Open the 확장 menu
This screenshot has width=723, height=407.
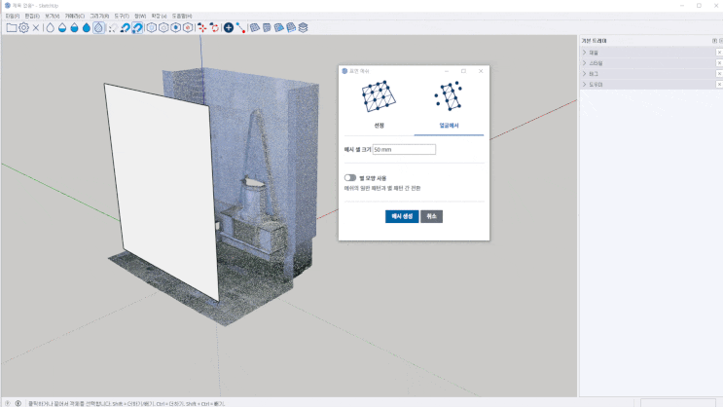point(159,16)
